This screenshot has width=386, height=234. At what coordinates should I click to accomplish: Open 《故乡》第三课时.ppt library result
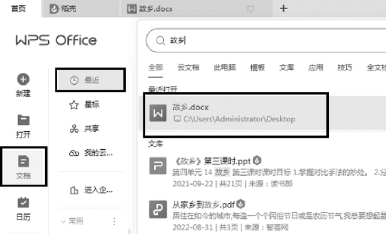click(213, 161)
